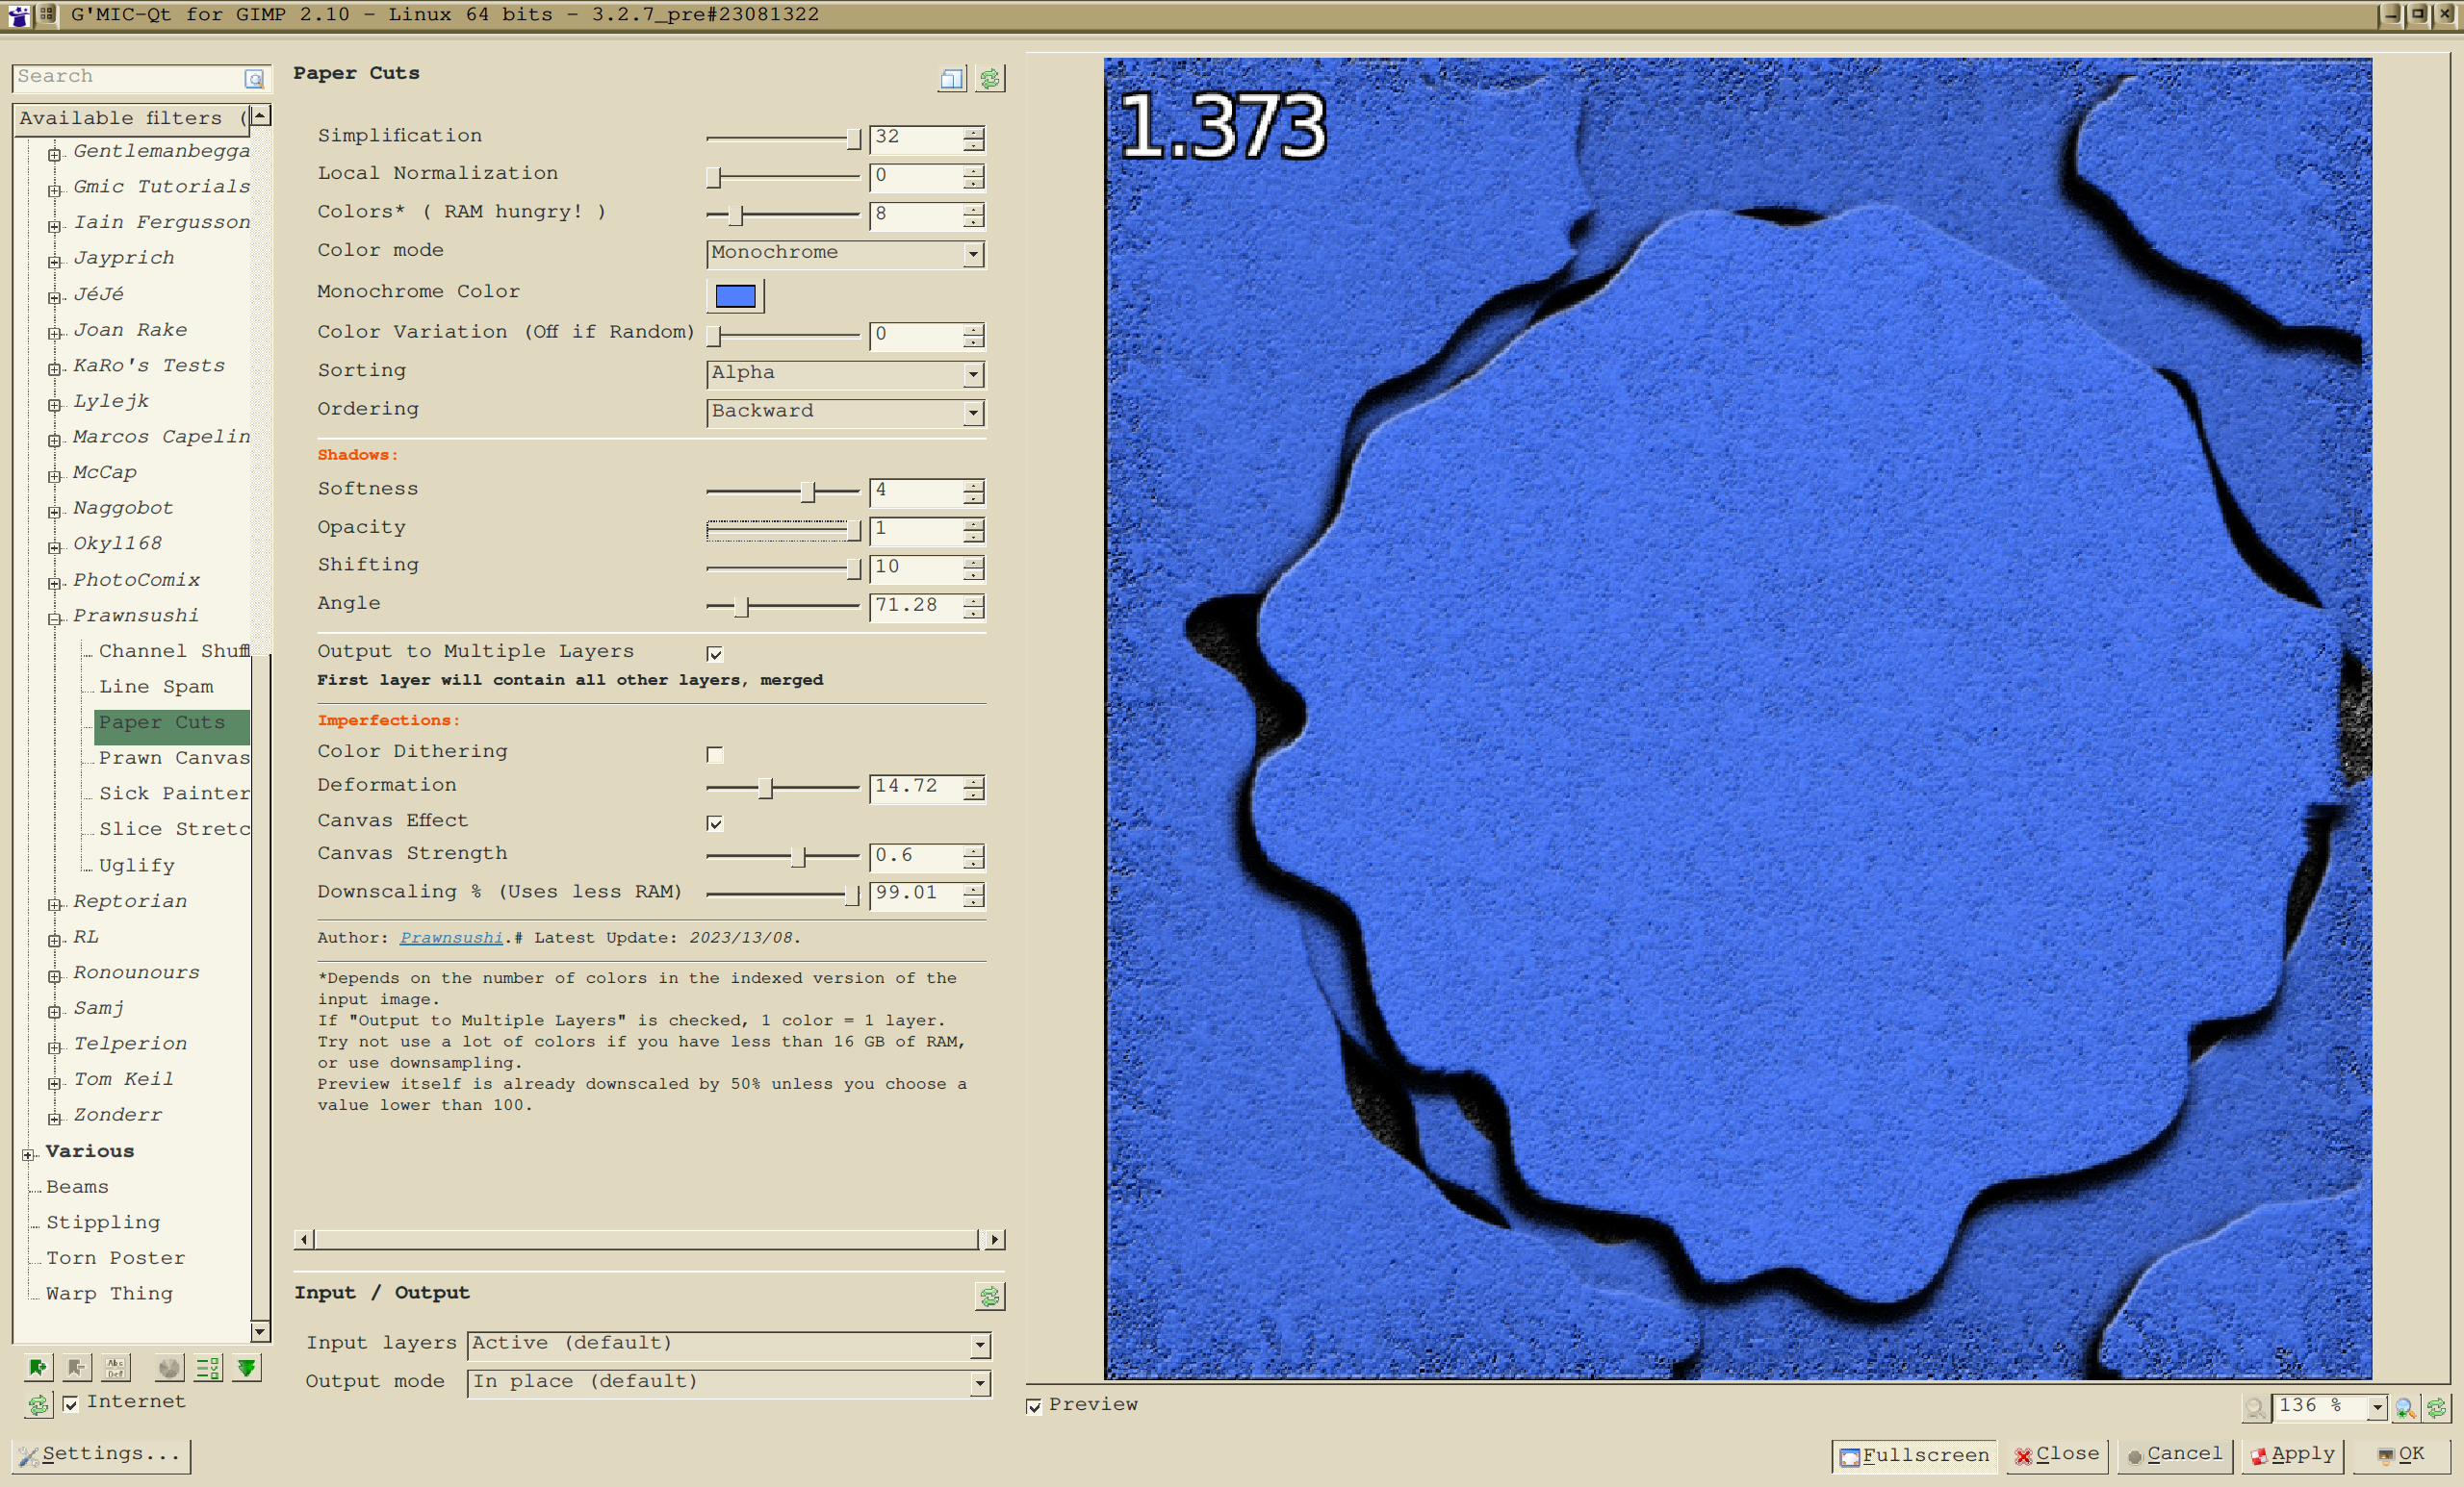Click the green expand/collapse tree arrow icon
This screenshot has height=1487, width=2464.
(246, 1367)
